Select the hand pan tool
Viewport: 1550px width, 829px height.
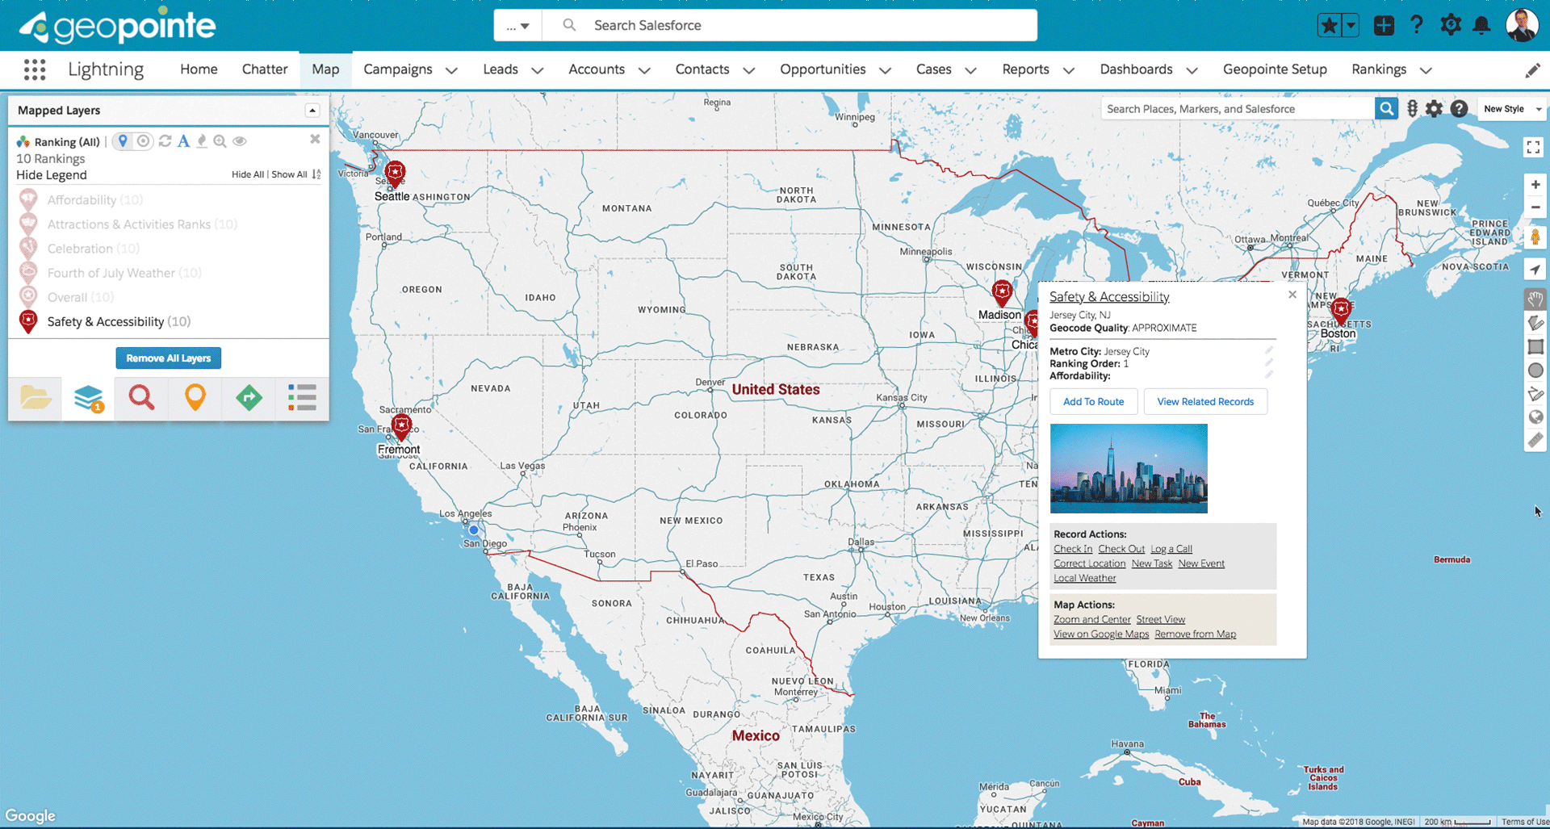click(x=1535, y=299)
